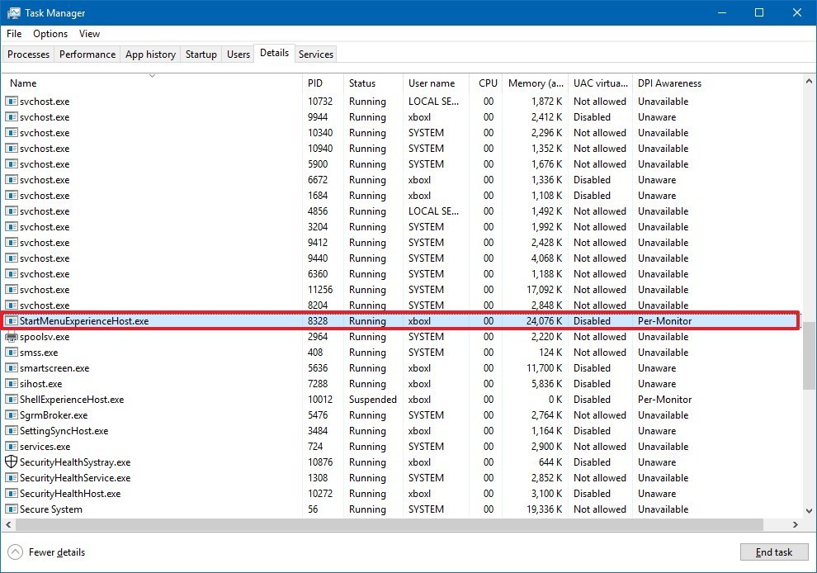This screenshot has width=817, height=573.
Task: Click the SgrmBroker.exe process icon
Action: [11, 415]
